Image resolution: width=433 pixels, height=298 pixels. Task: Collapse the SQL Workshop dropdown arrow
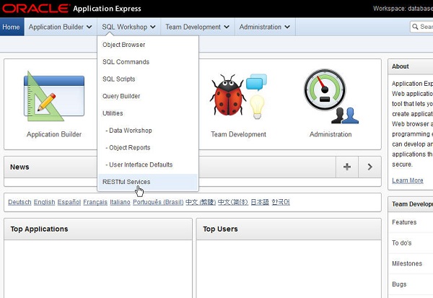click(x=153, y=27)
